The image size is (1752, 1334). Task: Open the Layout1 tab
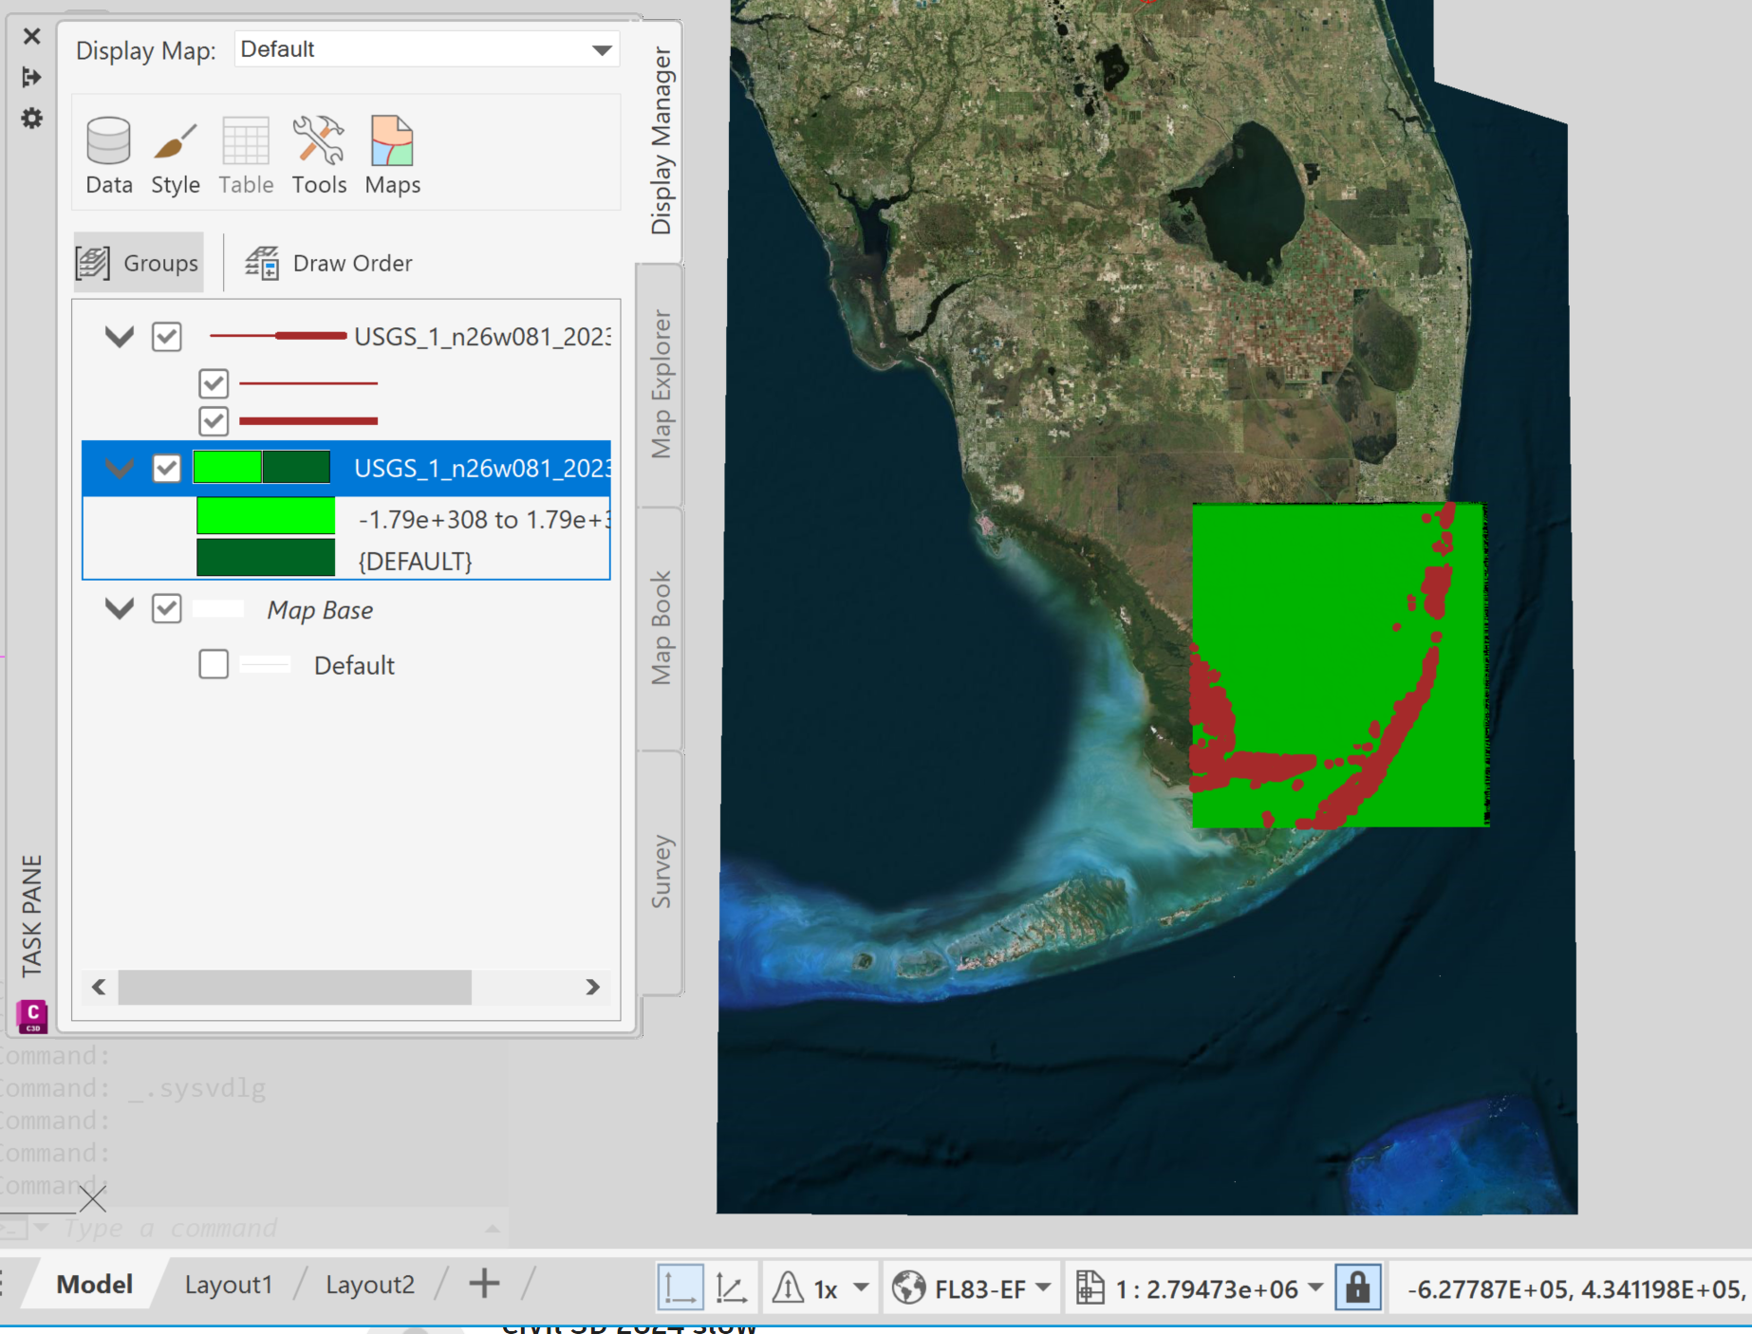click(x=228, y=1284)
